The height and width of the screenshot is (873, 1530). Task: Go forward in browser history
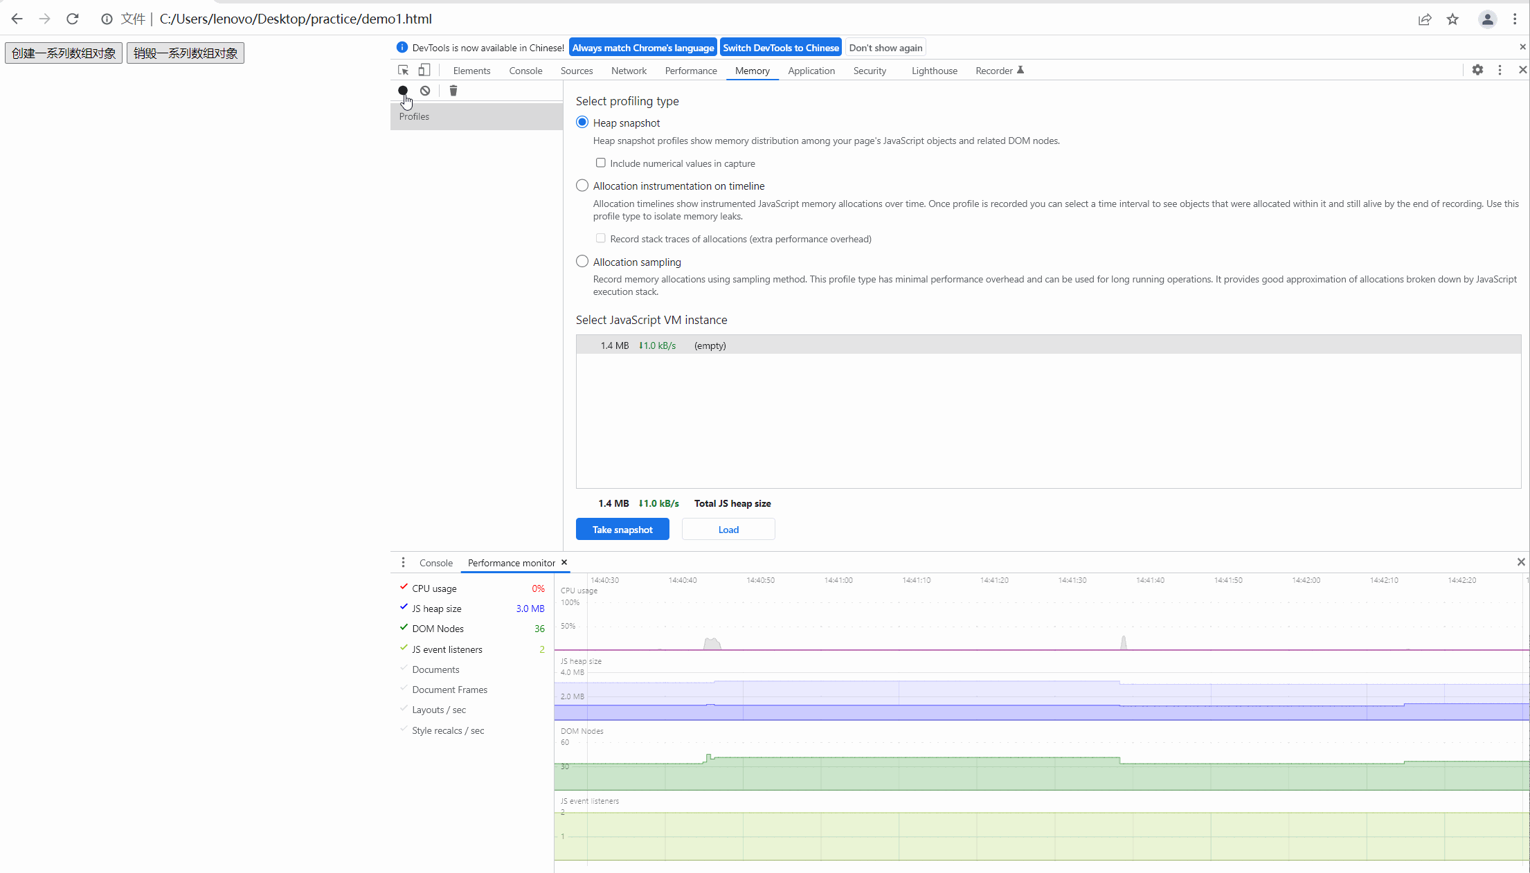click(x=45, y=19)
